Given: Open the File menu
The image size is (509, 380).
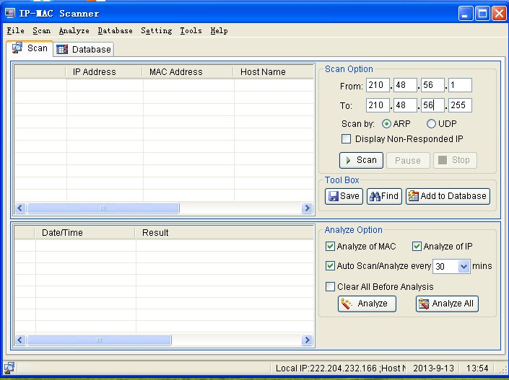Looking at the screenshot, I should [x=16, y=31].
